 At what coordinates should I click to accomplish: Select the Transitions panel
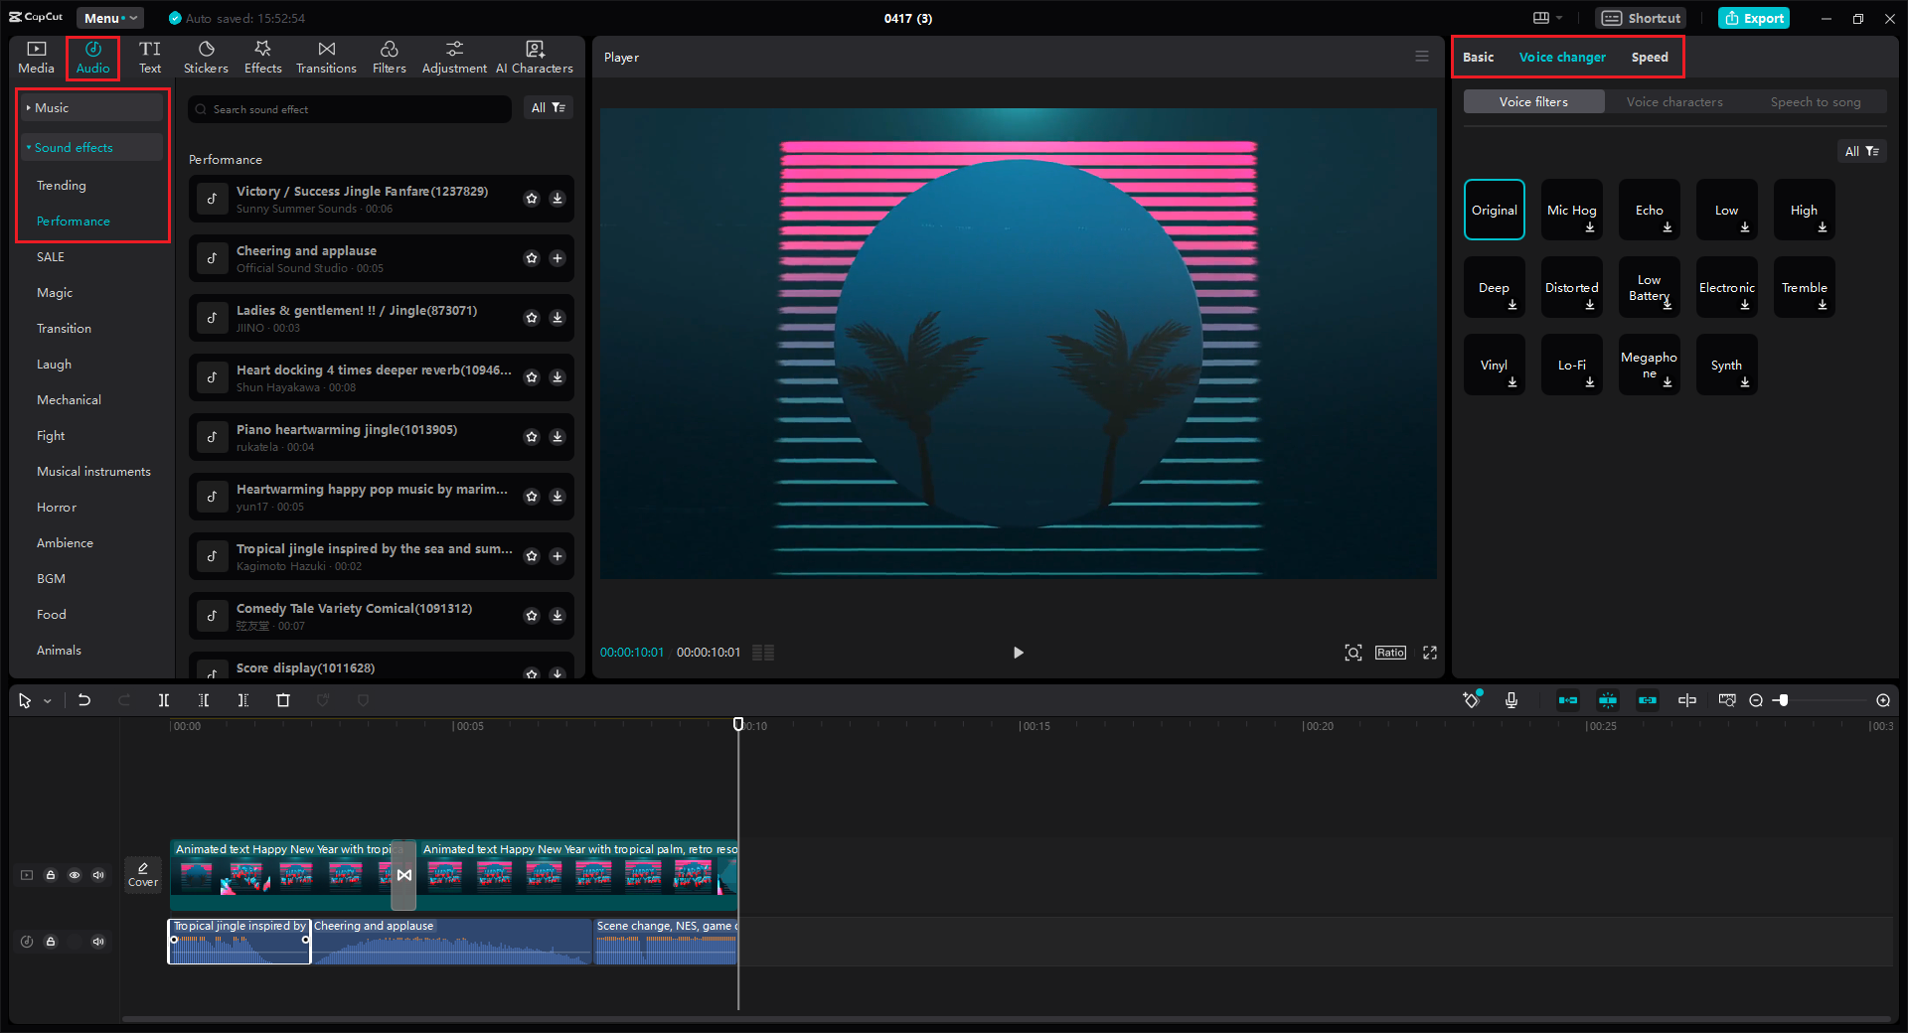point(326,57)
